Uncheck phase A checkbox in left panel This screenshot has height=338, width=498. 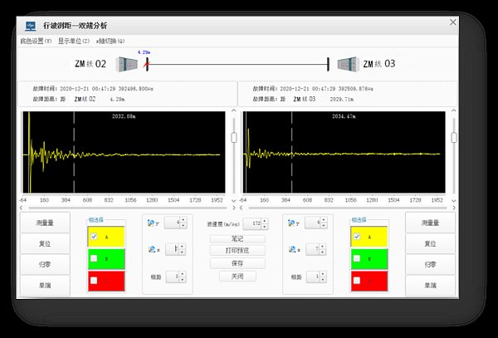(x=95, y=235)
